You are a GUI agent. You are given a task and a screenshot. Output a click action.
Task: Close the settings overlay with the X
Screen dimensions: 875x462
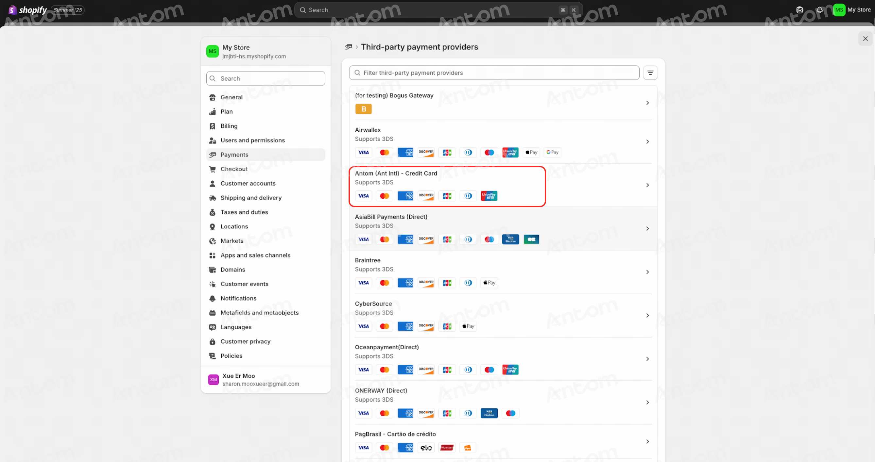[865, 39]
